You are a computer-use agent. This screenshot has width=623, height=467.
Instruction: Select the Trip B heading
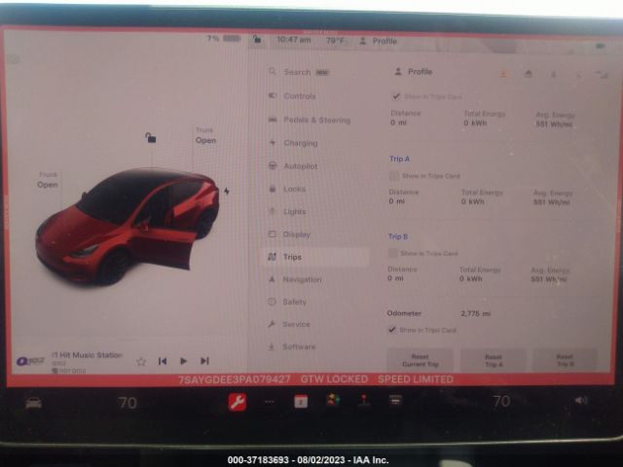click(x=398, y=236)
